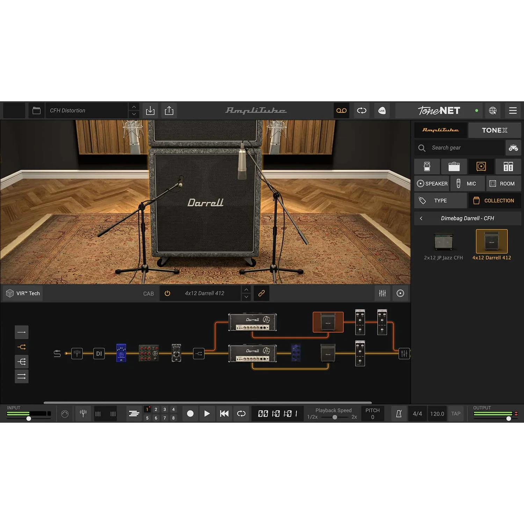
Task: Select the split parallel routing layout
Action: [x=22, y=347]
